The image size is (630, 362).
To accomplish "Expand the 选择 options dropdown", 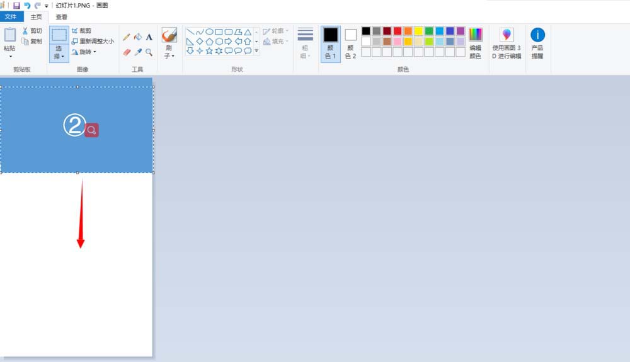I will coord(59,53).
